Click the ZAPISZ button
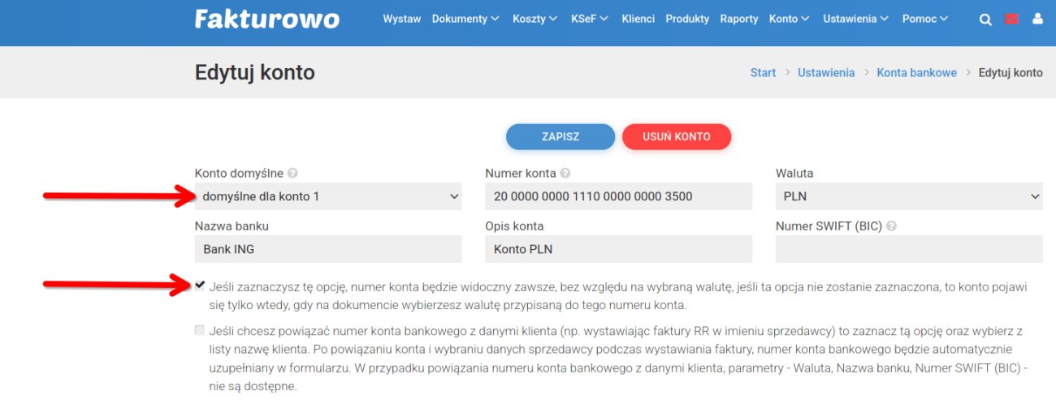The image size is (1056, 404). click(x=560, y=137)
